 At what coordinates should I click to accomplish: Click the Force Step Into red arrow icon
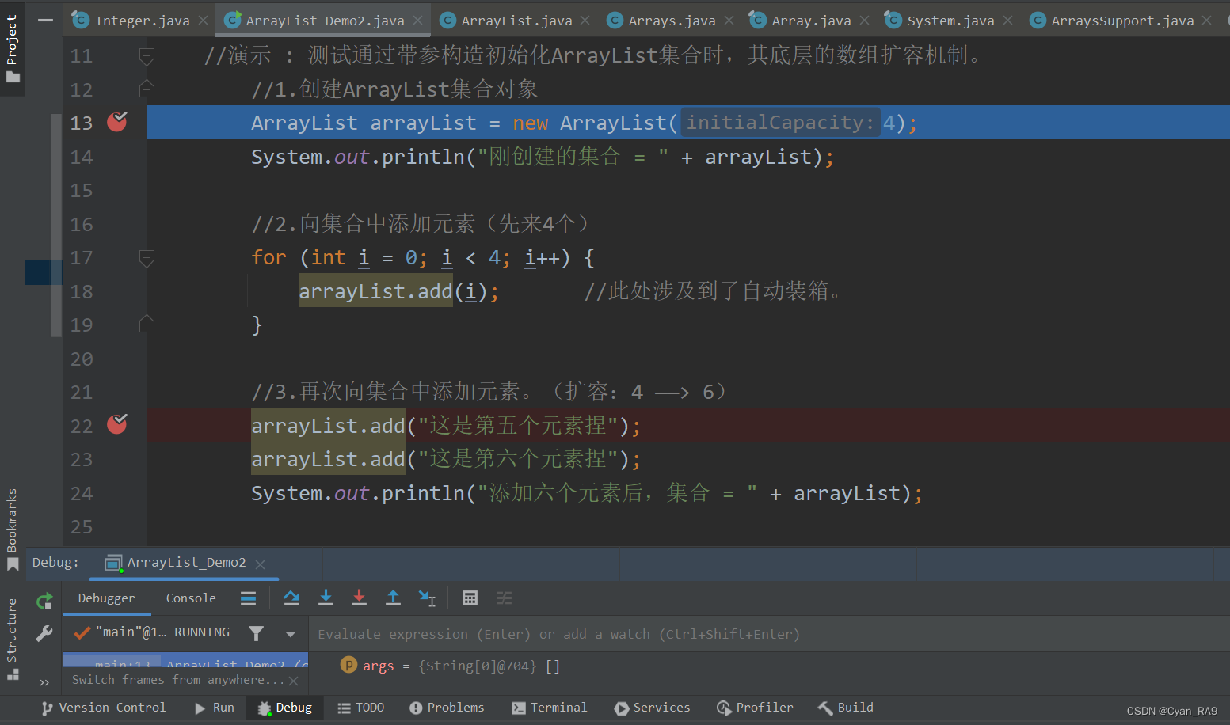point(359,598)
